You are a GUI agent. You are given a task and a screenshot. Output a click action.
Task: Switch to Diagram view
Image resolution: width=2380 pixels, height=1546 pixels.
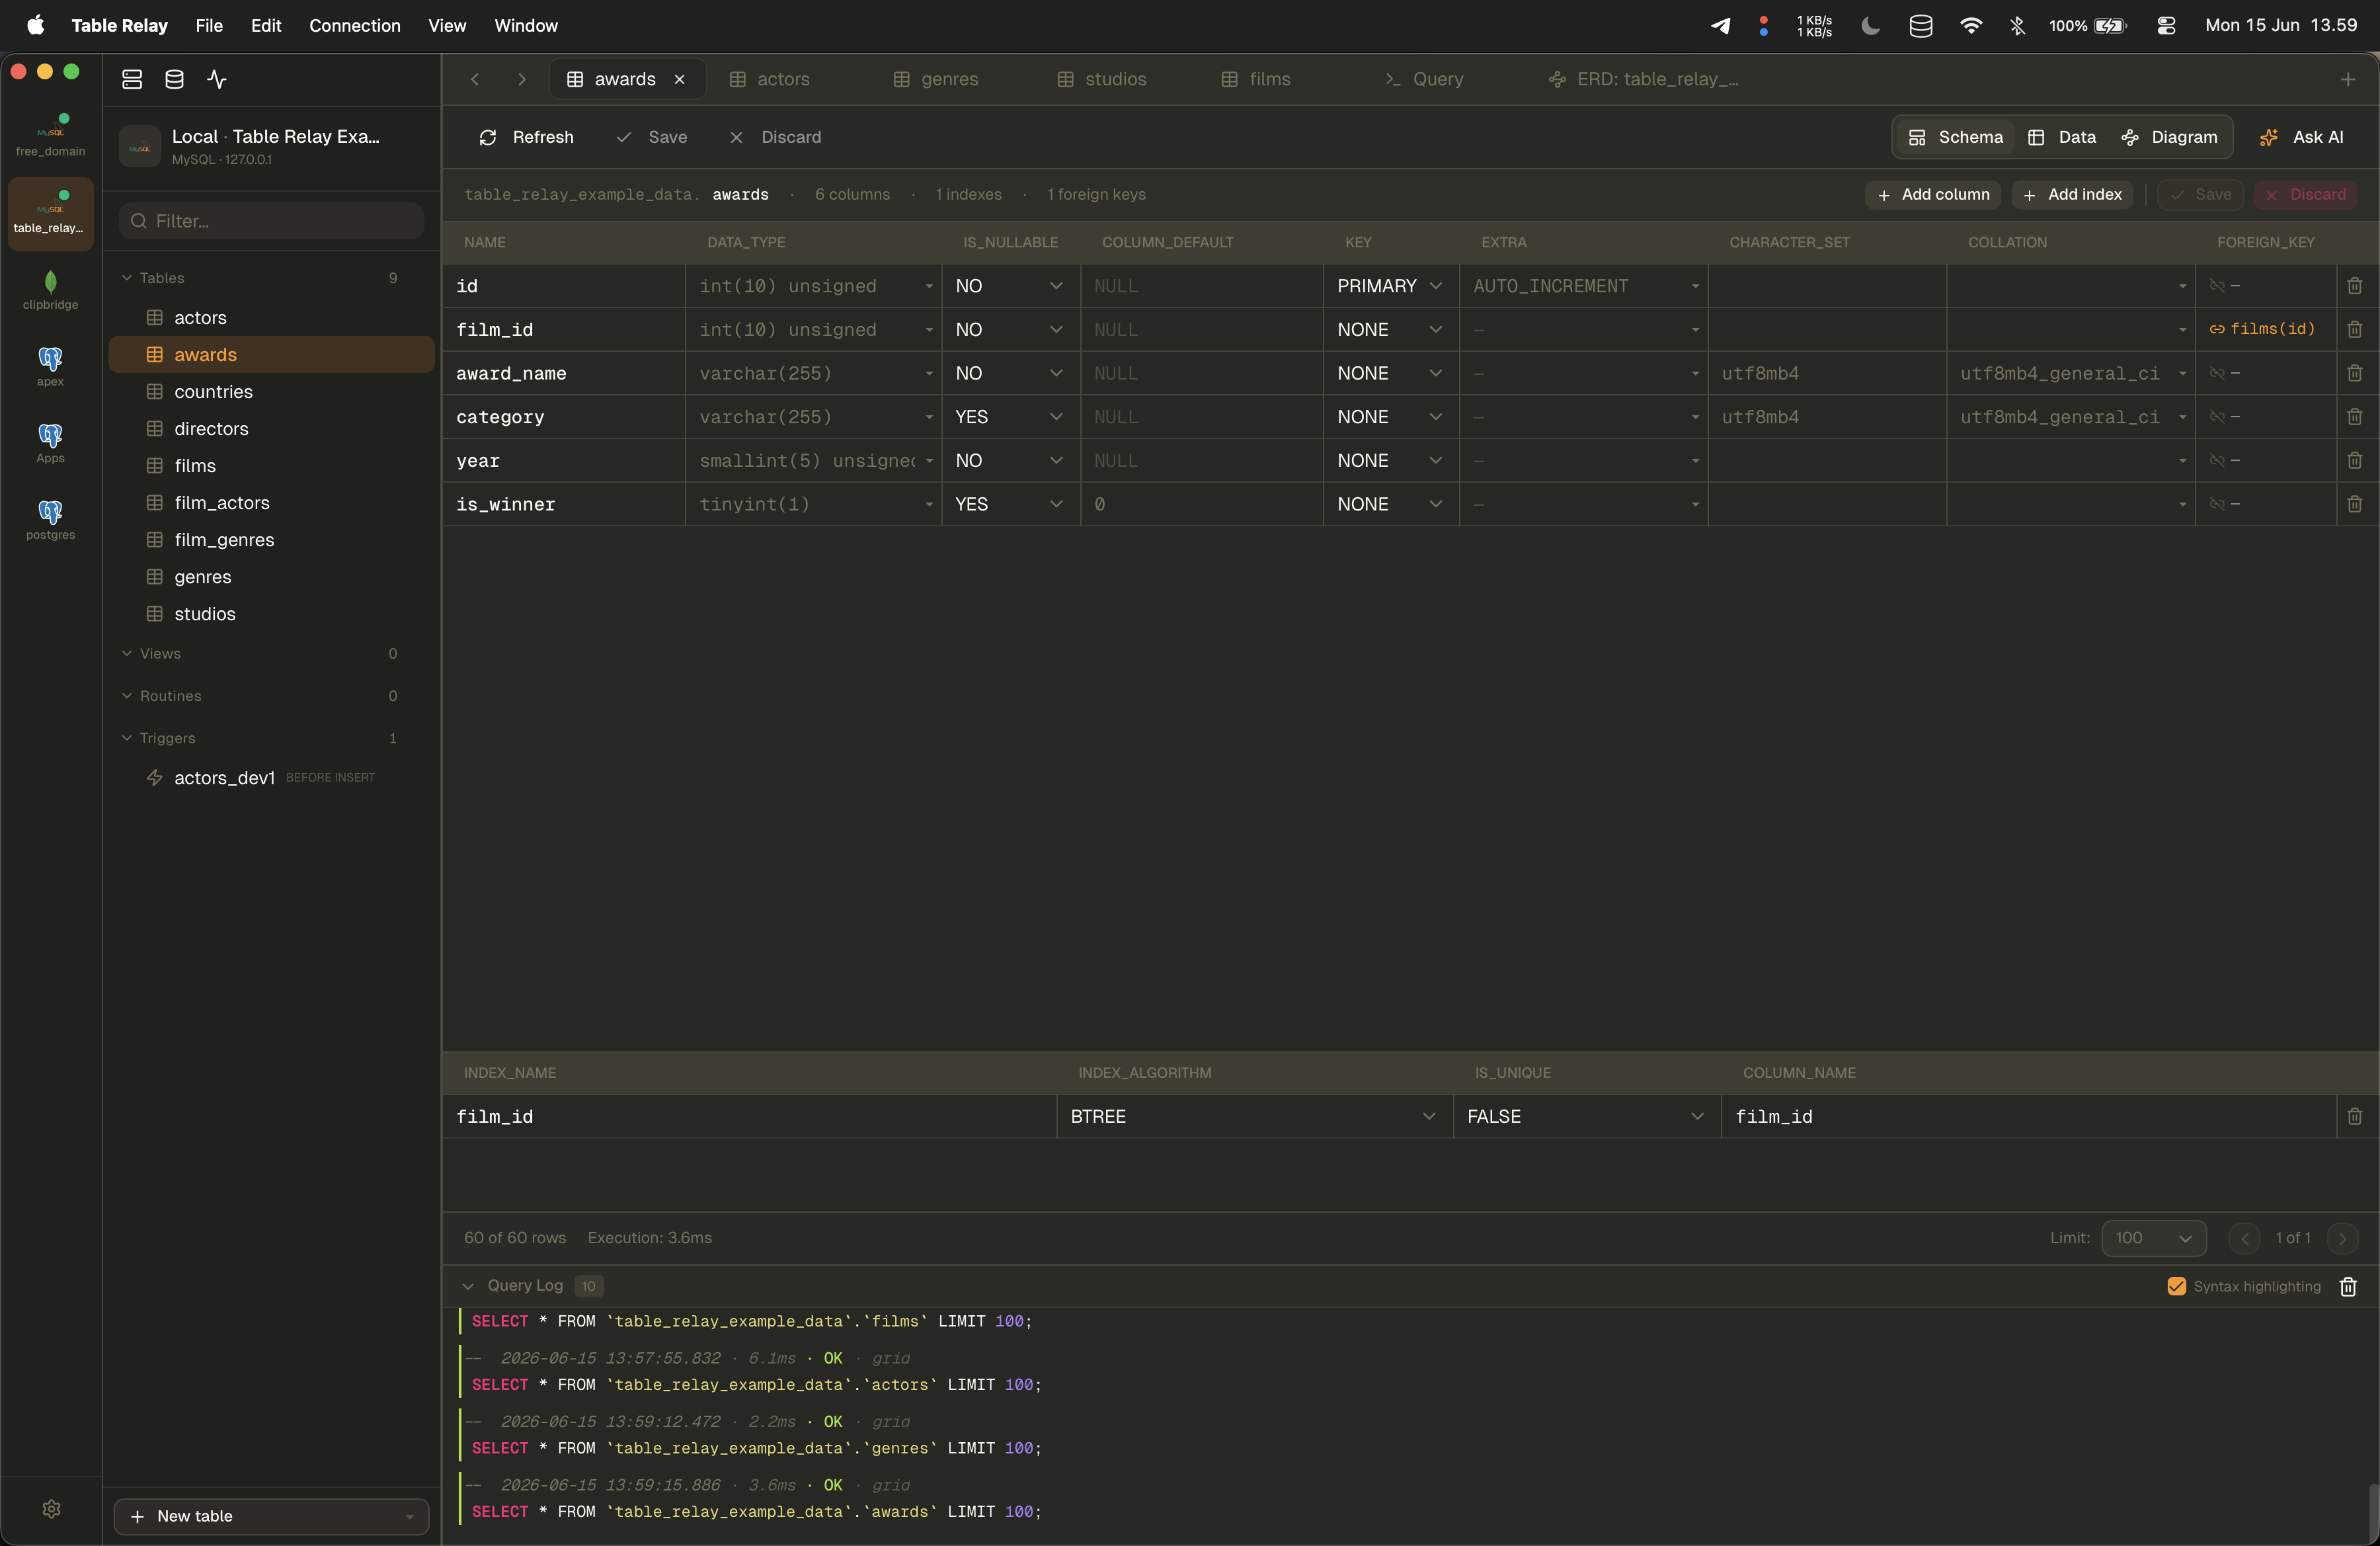(x=2169, y=137)
